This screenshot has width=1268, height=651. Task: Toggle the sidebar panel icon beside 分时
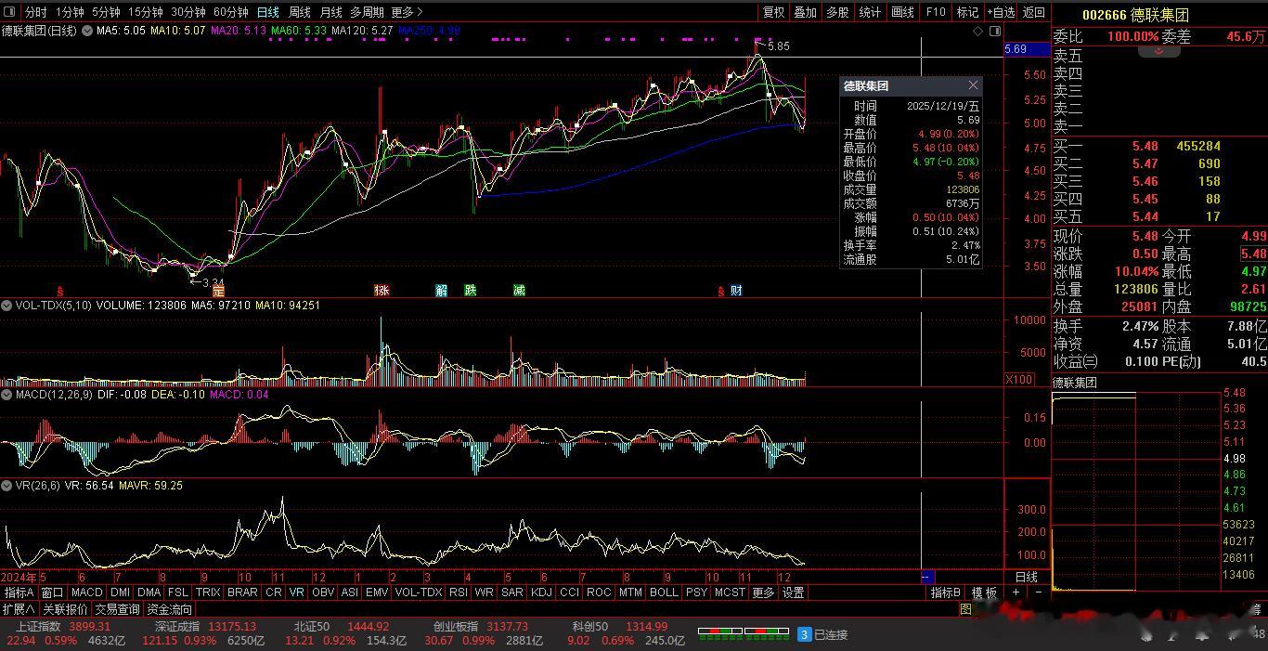(x=11, y=12)
